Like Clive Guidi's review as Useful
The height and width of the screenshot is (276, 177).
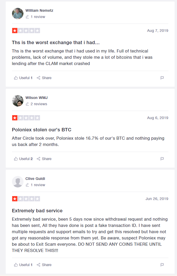(x=23, y=265)
